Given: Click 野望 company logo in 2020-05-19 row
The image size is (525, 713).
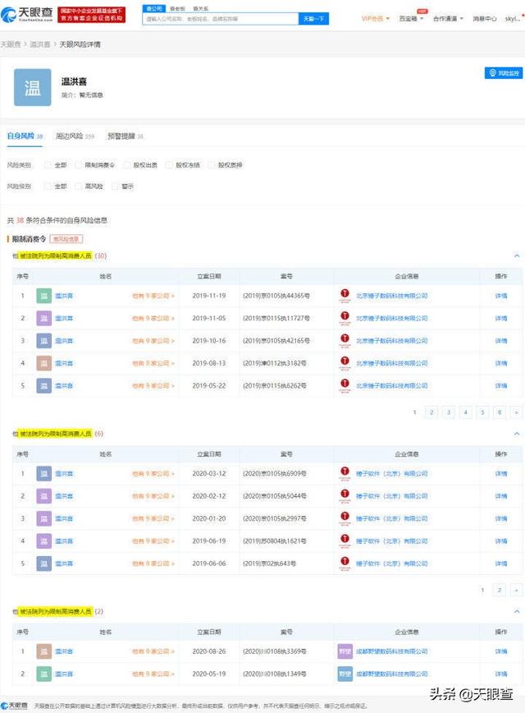Looking at the screenshot, I should tap(345, 674).
